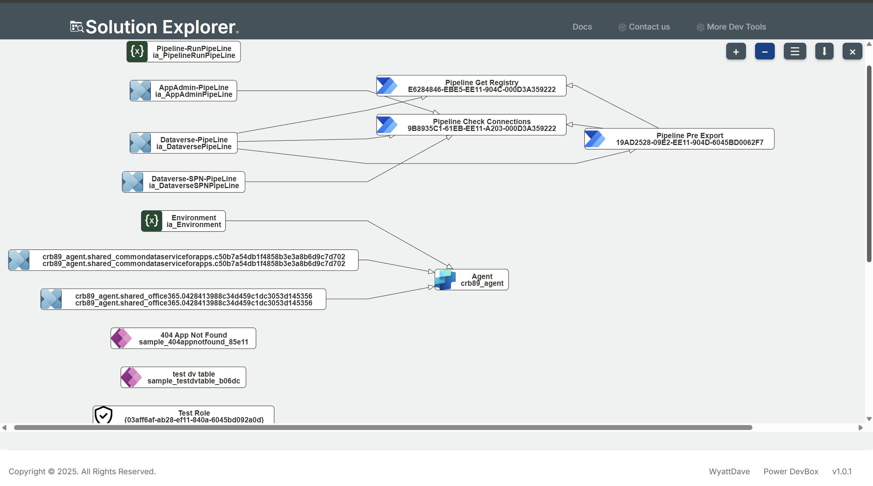The height and width of the screenshot is (486, 873).
Task: Click 404 App Not Found app icon
Action: click(121, 338)
